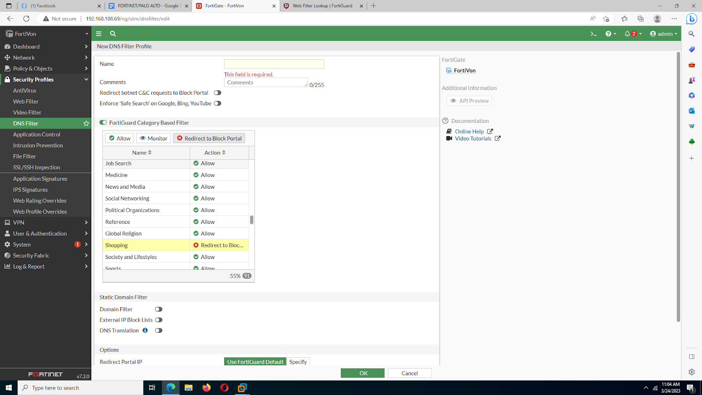Open Edge sidebar settings gear
The height and width of the screenshot is (395, 702).
(x=691, y=372)
